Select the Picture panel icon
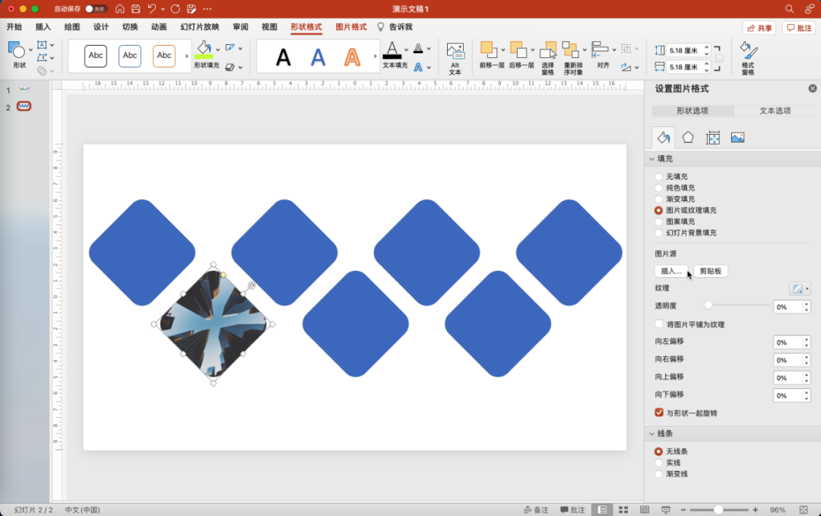Image resolution: width=821 pixels, height=516 pixels. pos(737,138)
